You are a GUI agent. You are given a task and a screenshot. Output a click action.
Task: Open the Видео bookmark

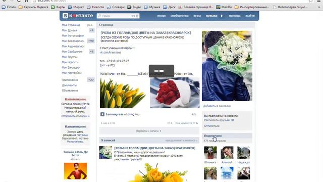pos(134,7)
